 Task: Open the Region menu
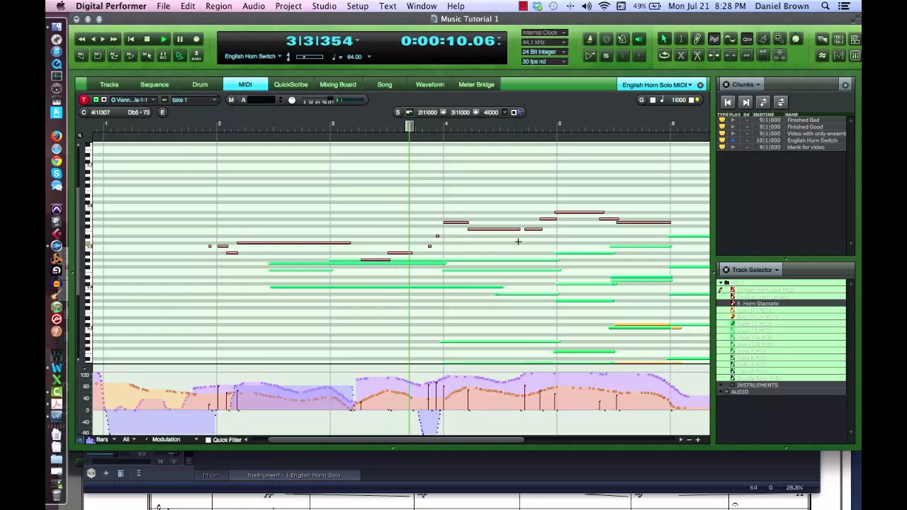point(218,6)
